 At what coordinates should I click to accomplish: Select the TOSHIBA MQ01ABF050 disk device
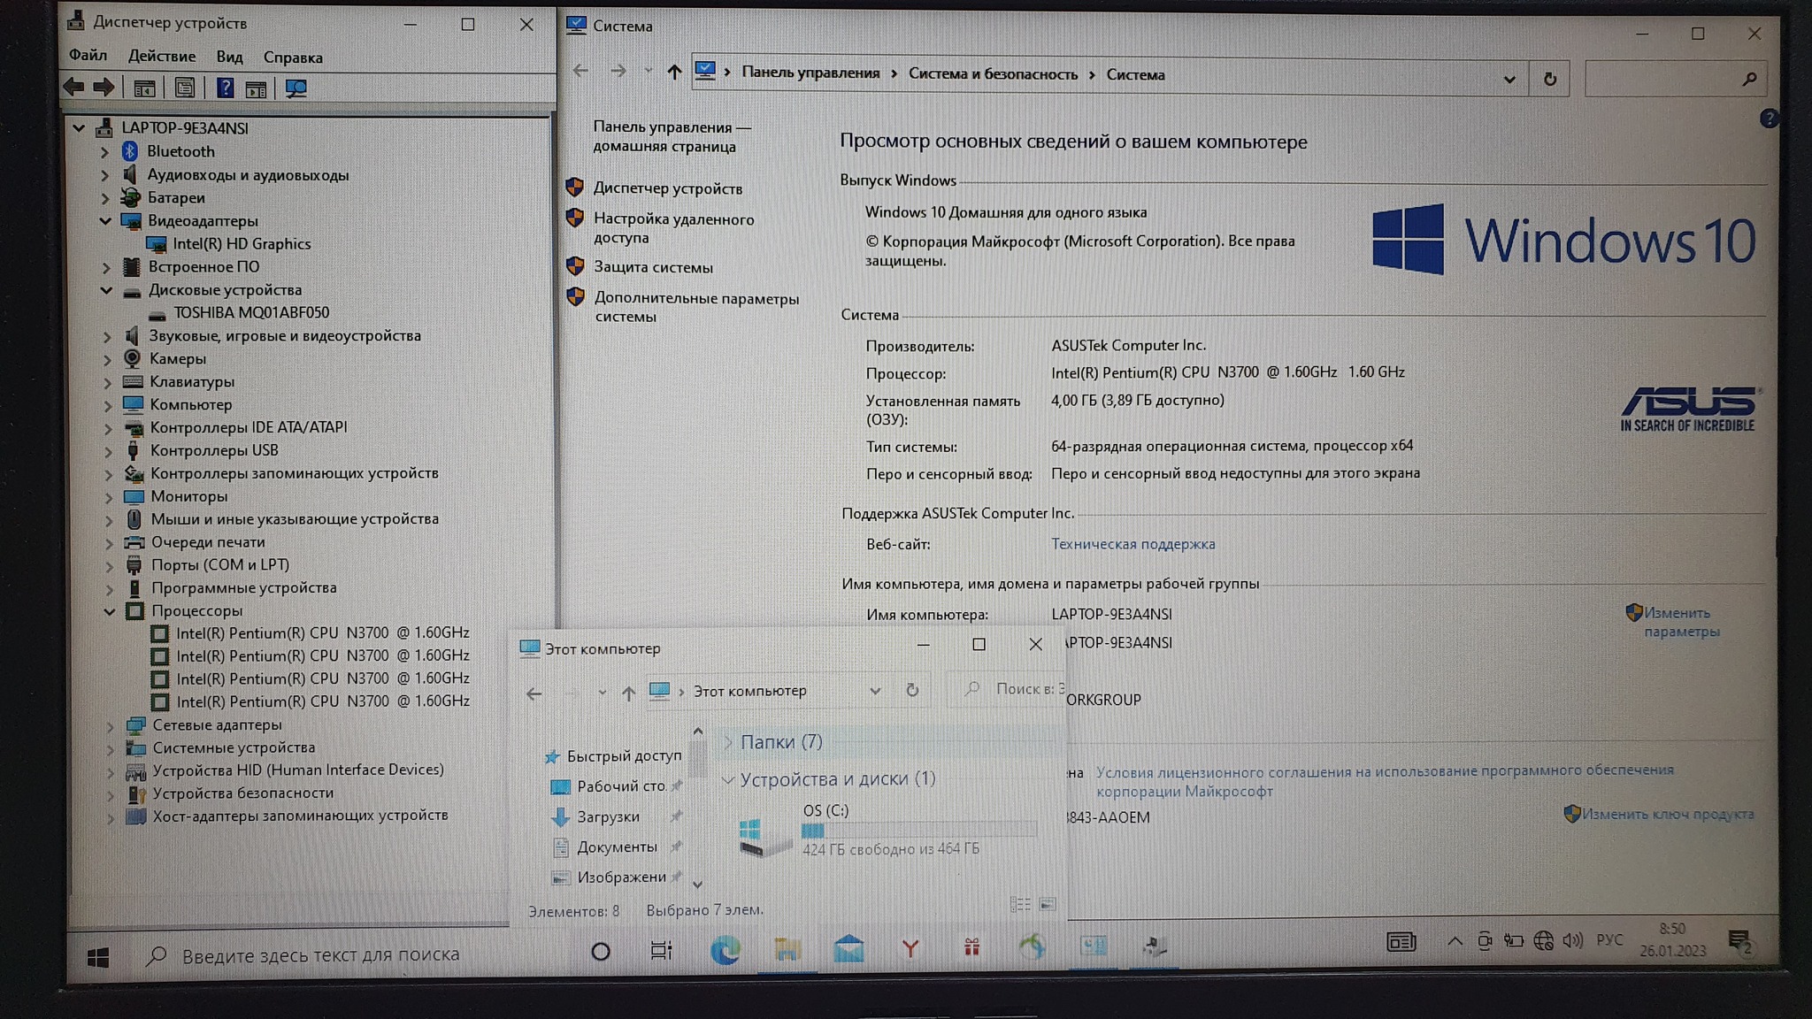pos(251,312)
